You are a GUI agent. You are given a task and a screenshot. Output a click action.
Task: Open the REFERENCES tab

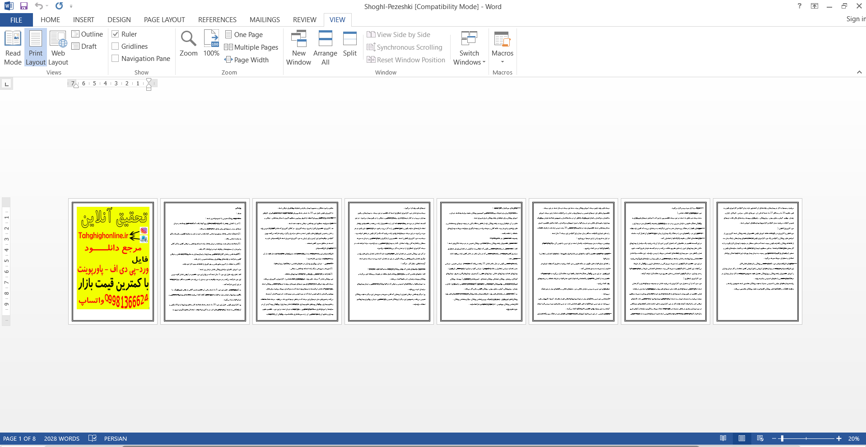(x=217, y=20)
